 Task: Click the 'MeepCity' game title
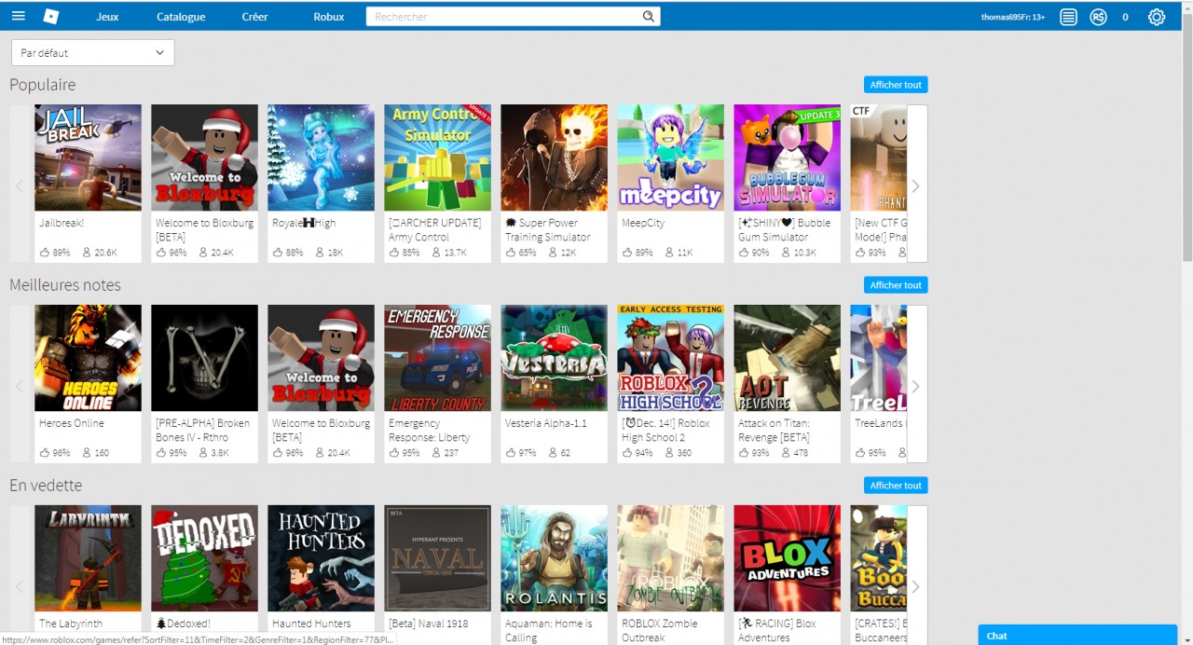click(x=644, y=224)
